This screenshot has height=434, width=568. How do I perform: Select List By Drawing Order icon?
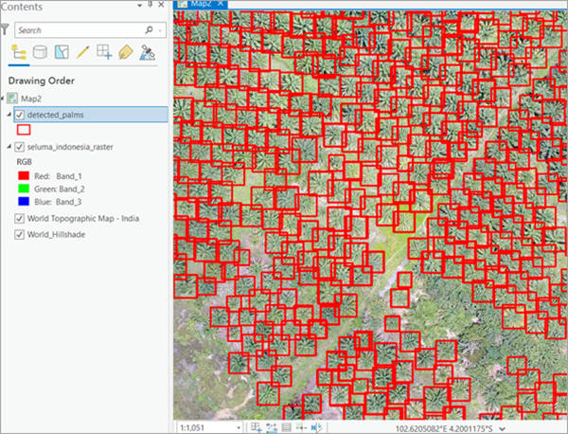18,52
